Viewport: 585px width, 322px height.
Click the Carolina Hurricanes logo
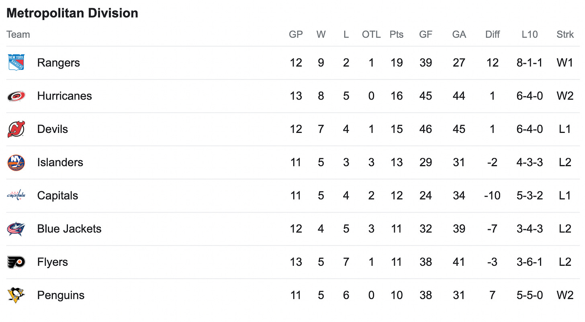coord(16,96)
